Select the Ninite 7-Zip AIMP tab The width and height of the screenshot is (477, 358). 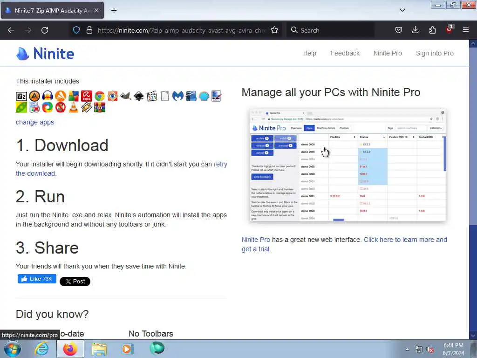click(52, 10)
